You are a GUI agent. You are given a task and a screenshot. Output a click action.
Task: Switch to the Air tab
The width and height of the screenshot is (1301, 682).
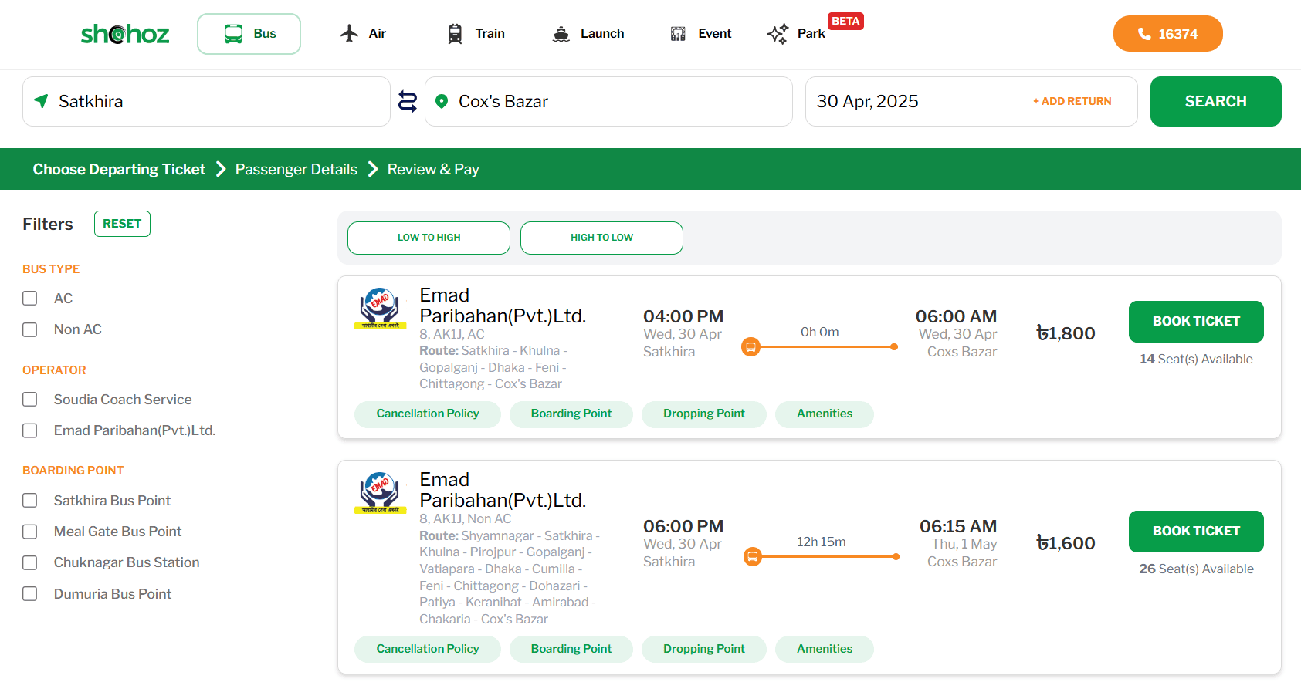click(364, 34)
